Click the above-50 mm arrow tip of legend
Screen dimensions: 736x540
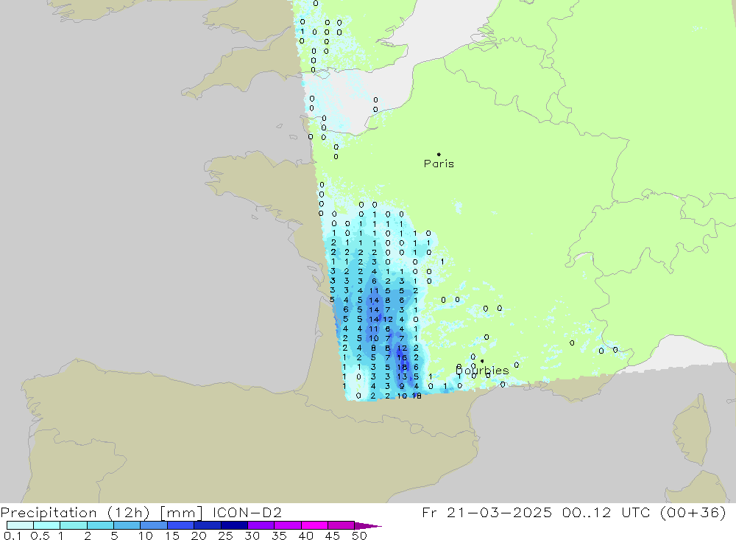pos(367,526)
